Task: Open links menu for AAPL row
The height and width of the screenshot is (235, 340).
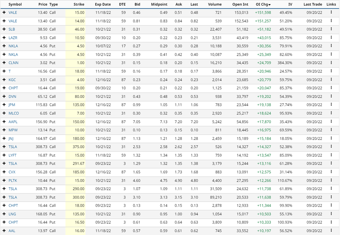Action: click(331, 121)
